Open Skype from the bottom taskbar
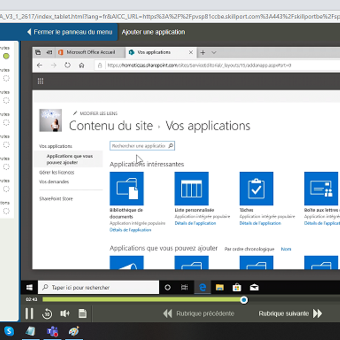The image size is (340, 340). [x=9, y=331]
